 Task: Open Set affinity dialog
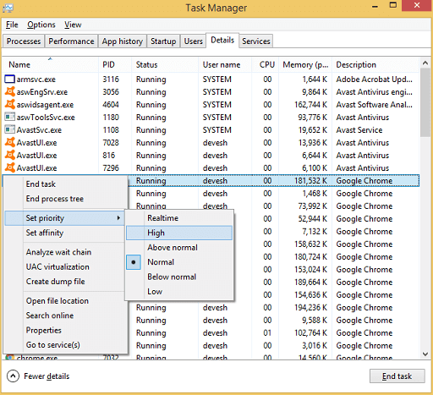pyautogui.click(x=64, y=233)
